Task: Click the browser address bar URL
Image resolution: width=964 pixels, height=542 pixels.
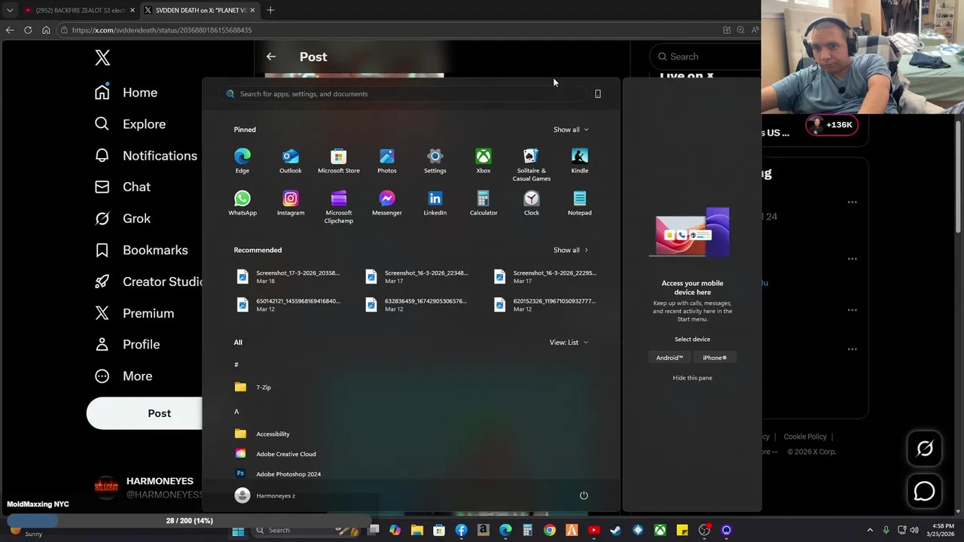Action: click(x=162, y=30)
